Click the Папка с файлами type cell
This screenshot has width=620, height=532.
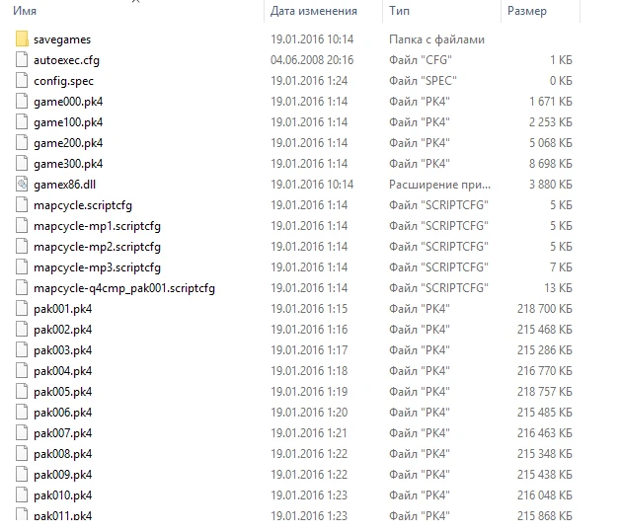[436, 39]
